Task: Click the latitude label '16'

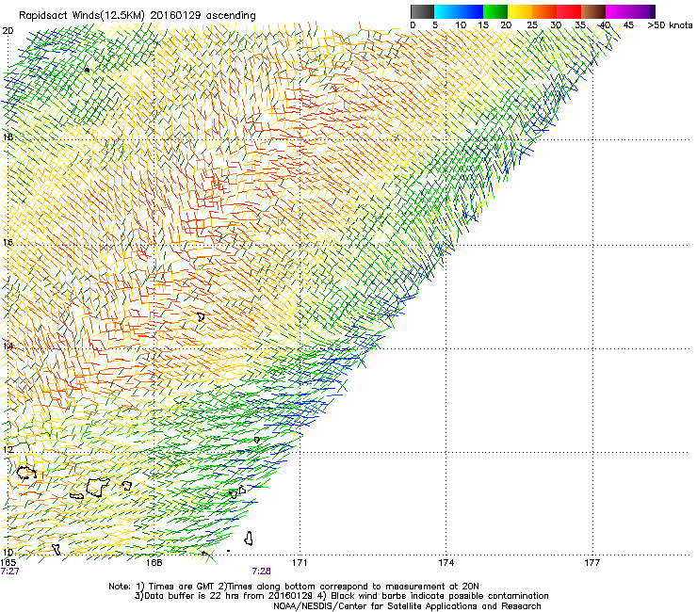Action: pyautogui.click(x=8, y=242)
